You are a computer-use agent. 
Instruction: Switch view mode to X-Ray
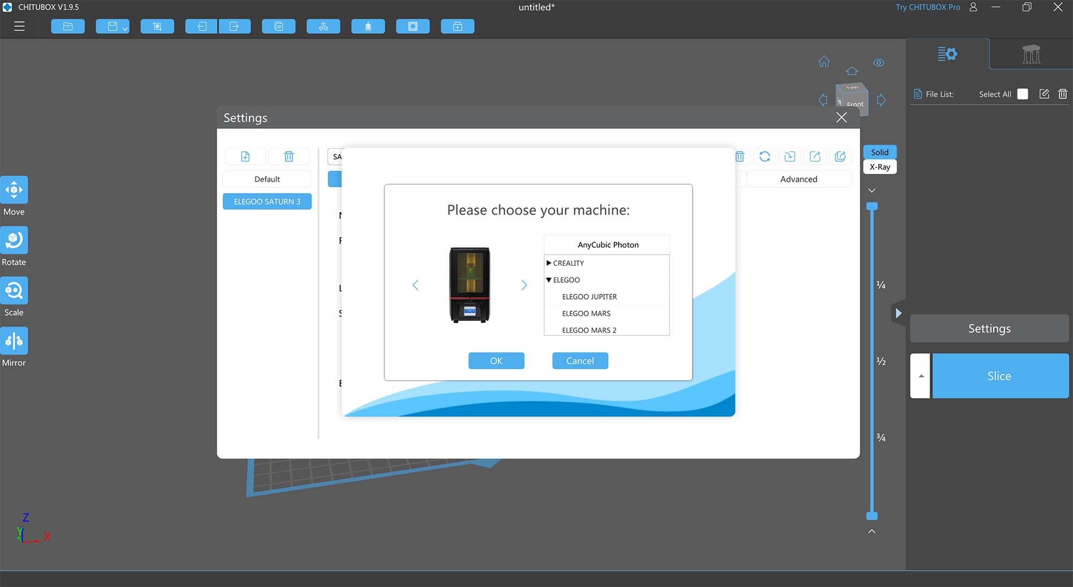pos(880,167)
